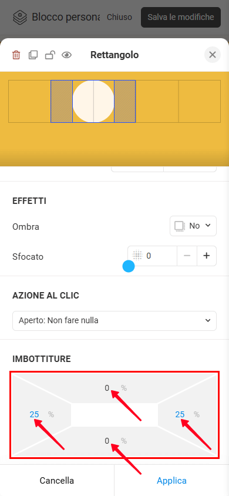Decrease Sfocato value with minus button
229x496 pixels.
[x=187, y=256]
